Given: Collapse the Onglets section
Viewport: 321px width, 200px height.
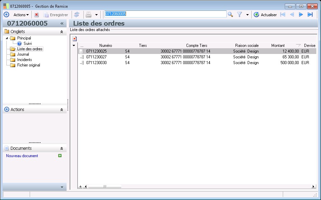Looking at the screenshot, I should pyautogui.click(x=61, y=32).
